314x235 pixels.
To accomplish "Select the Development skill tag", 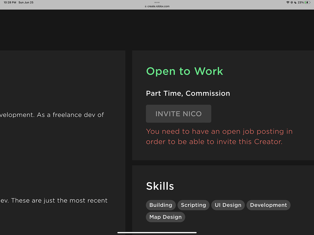I will point(268,205).
